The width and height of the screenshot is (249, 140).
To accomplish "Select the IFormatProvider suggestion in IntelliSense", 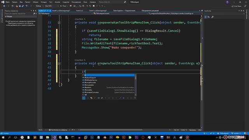I will [108, 82].
